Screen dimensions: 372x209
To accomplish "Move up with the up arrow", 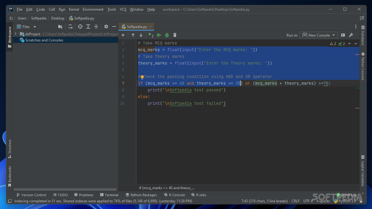I will (133, 35).
